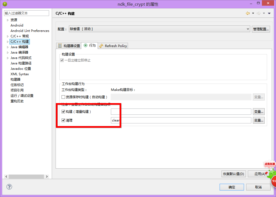Click the sidebar horizontal scrollbar thumb
The height and width of the screenshot is (197, 276).
click(x=26, y=176)
